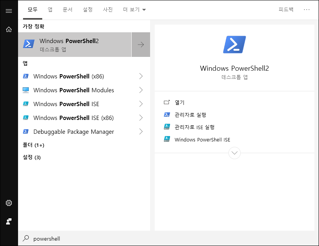The height and width of the screenshot is (246, 319).
Task: Click the magnifier search icon
Action: pyautogui.click(x=26, y=238)
